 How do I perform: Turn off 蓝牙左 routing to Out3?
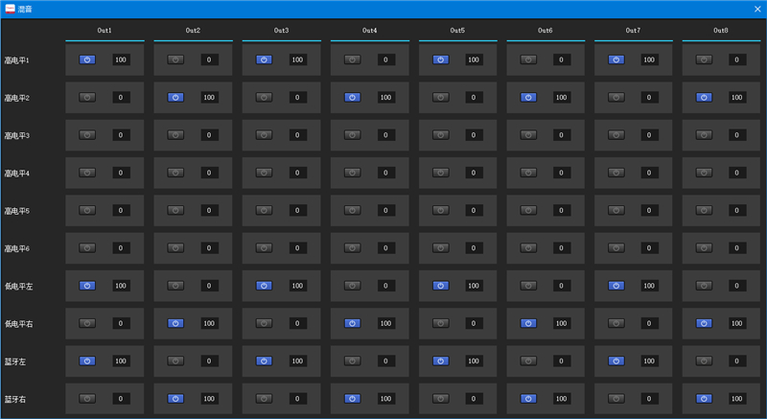(x=264, y=361)
